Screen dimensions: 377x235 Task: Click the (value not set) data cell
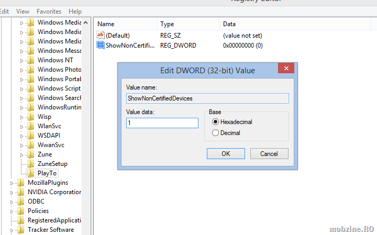click(242, 36)
